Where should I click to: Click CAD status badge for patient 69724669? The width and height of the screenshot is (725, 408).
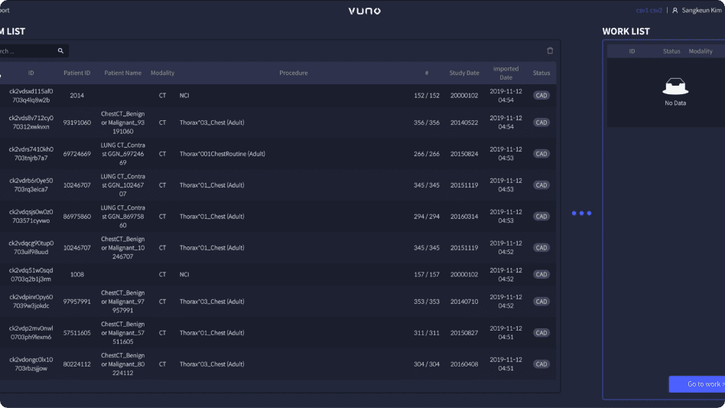tap(541, 154)
